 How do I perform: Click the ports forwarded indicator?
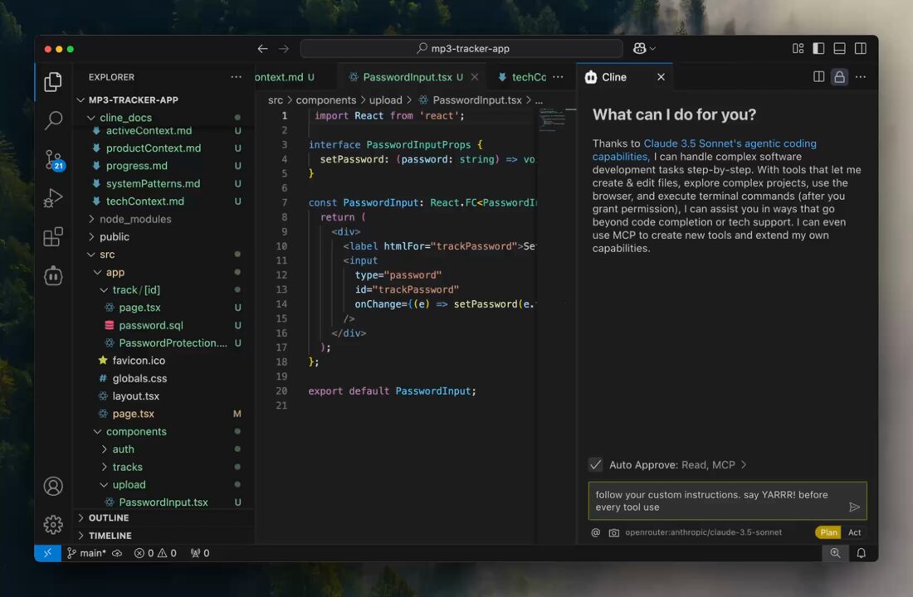(200, 553)
